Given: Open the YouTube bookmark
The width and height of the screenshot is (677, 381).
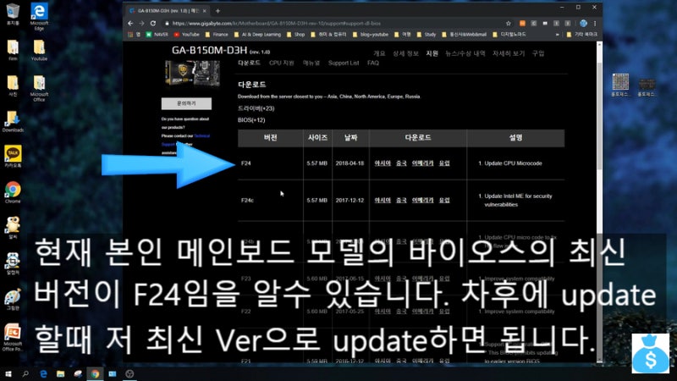Looking at the screenshot, I should 186,35.
